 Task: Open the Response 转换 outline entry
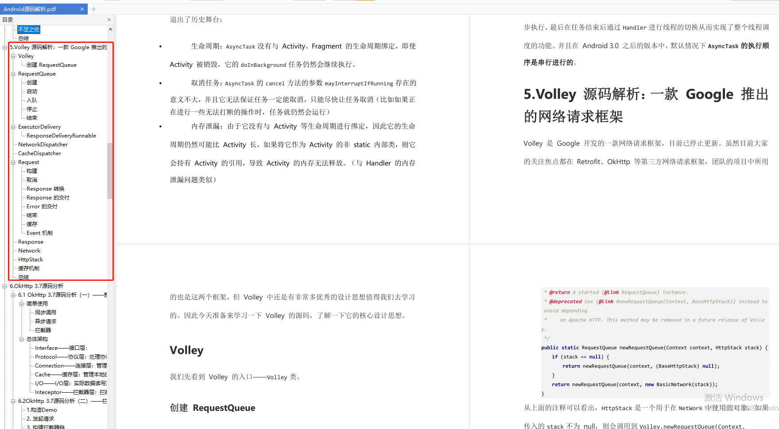(x=45, y=189)
